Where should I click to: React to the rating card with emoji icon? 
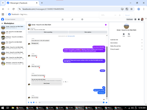point(64,82)
